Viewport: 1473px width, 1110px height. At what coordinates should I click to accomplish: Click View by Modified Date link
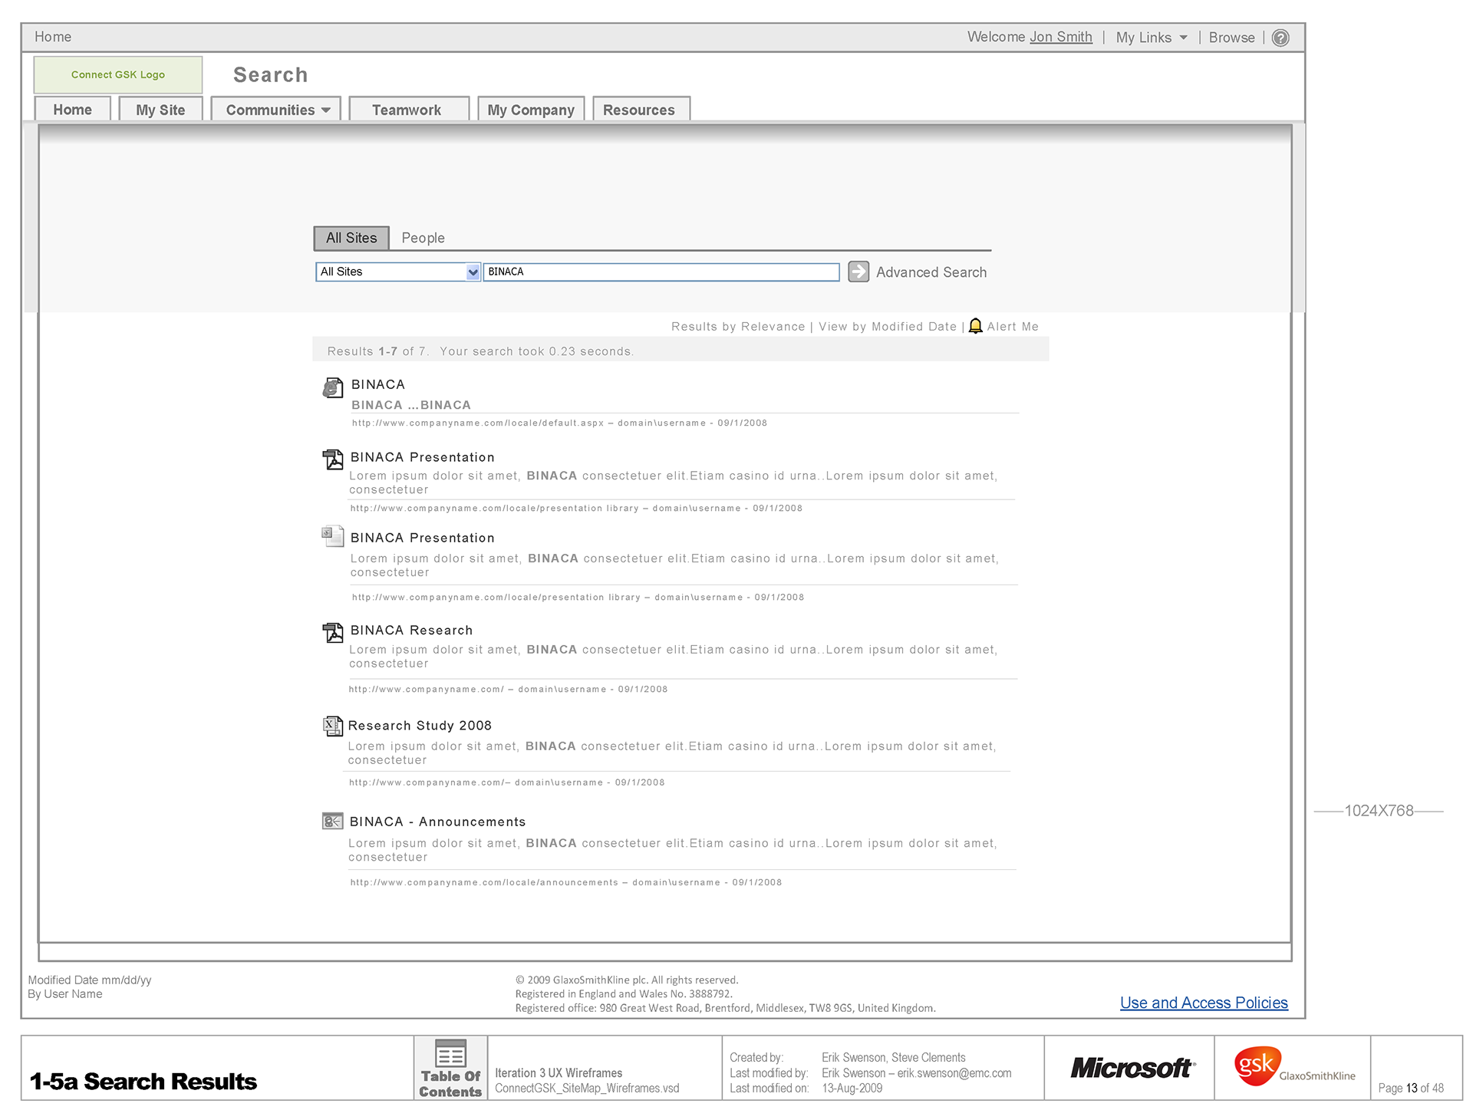point(887,327)
